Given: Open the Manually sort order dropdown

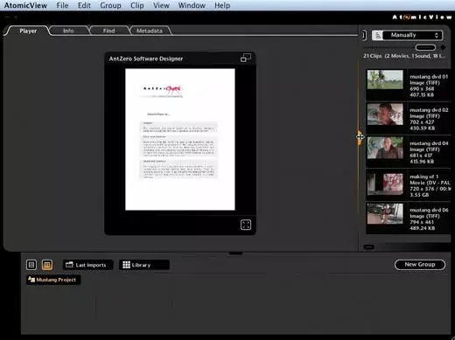Looking at the screenshot, I should pos(413,35).
